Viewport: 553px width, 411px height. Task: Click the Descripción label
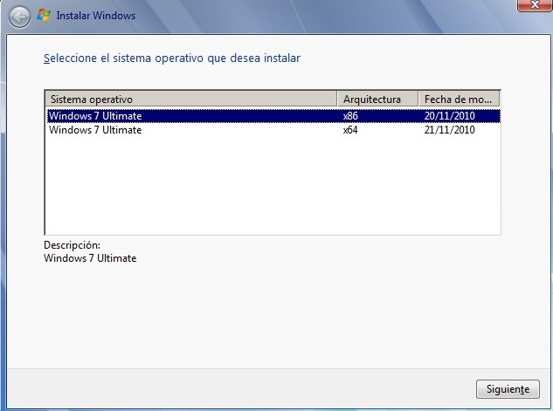pyautogui.click(x=72, y=245)
